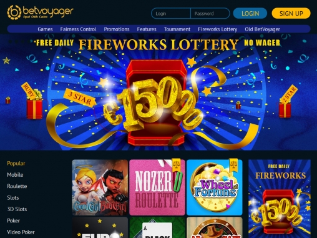Go to the Promotions menu
Viewport: 317px width, 238px height.
click(117, 29)
